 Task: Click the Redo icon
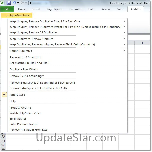[x=22, y=3]
